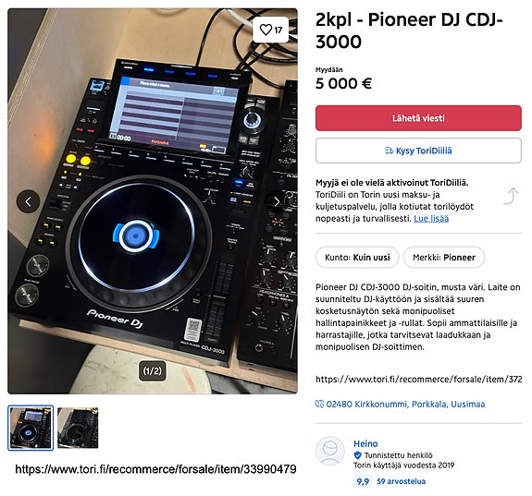The image size is (532, 496).
Task: Show the next image with right arrow
Action: click(277, 201)
